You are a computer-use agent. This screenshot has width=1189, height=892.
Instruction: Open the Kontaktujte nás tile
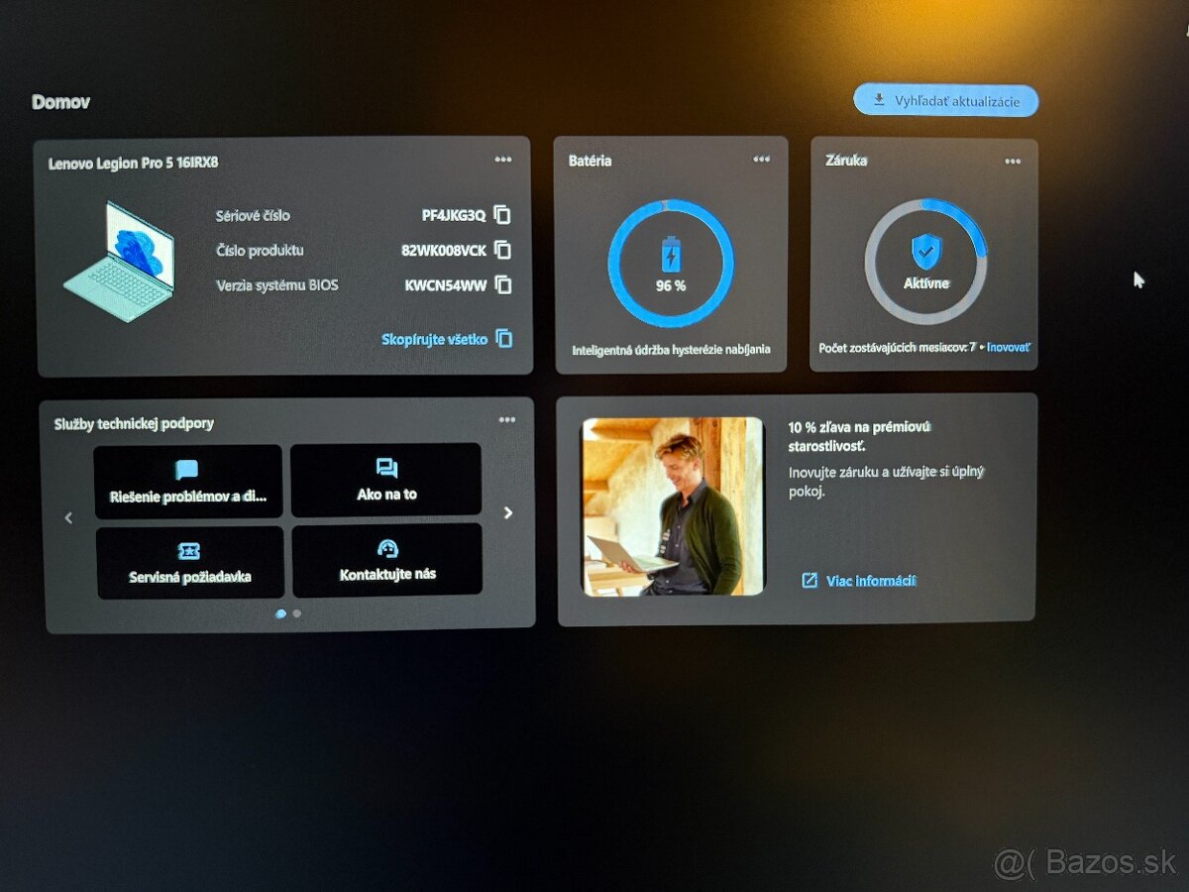[387, 560]
